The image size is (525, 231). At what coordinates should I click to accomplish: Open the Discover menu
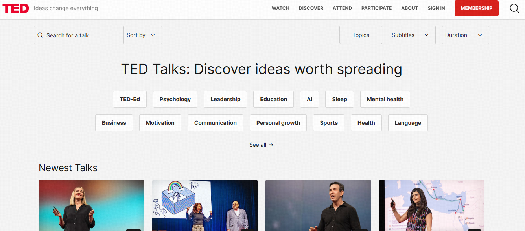tap(311, 8)
